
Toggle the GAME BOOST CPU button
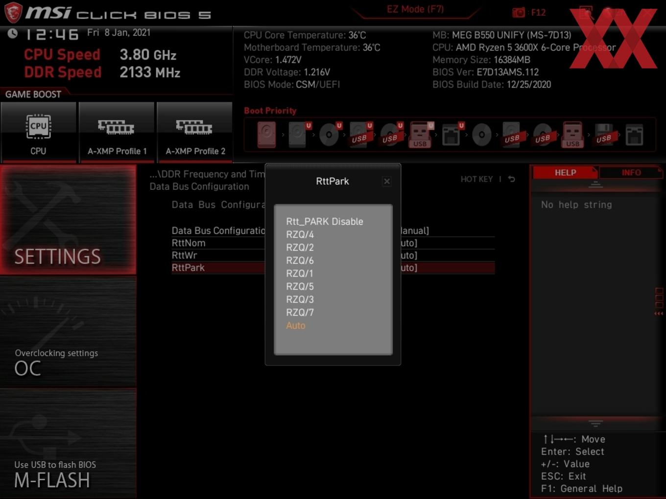click(38, 132)
